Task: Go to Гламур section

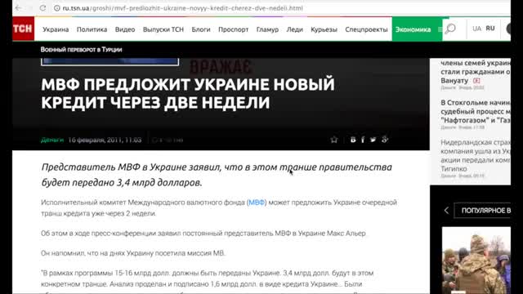Action: coord(267,29)
